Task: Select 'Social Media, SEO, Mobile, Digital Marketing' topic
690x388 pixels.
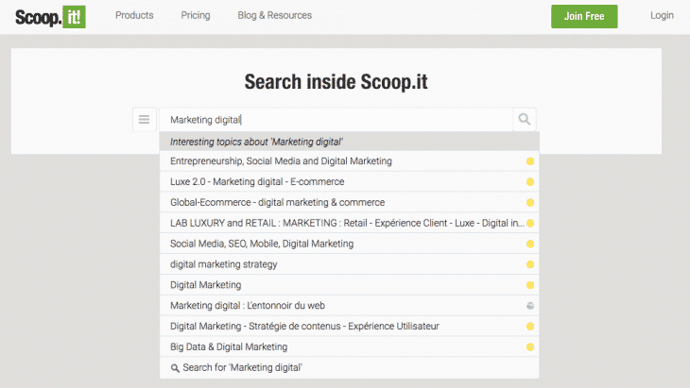Action: click(x=262, y=244)
